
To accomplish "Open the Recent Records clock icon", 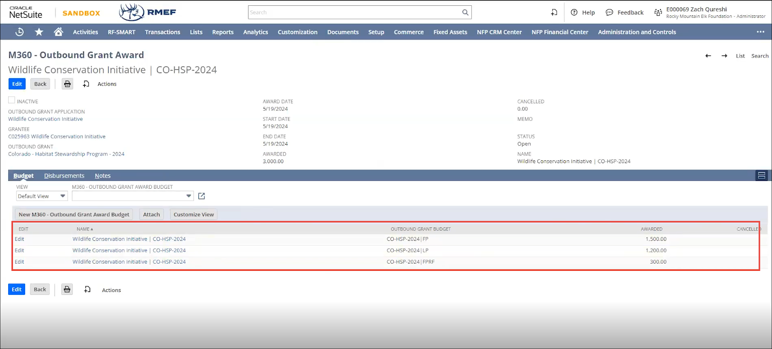I will (x=19, y=32).
